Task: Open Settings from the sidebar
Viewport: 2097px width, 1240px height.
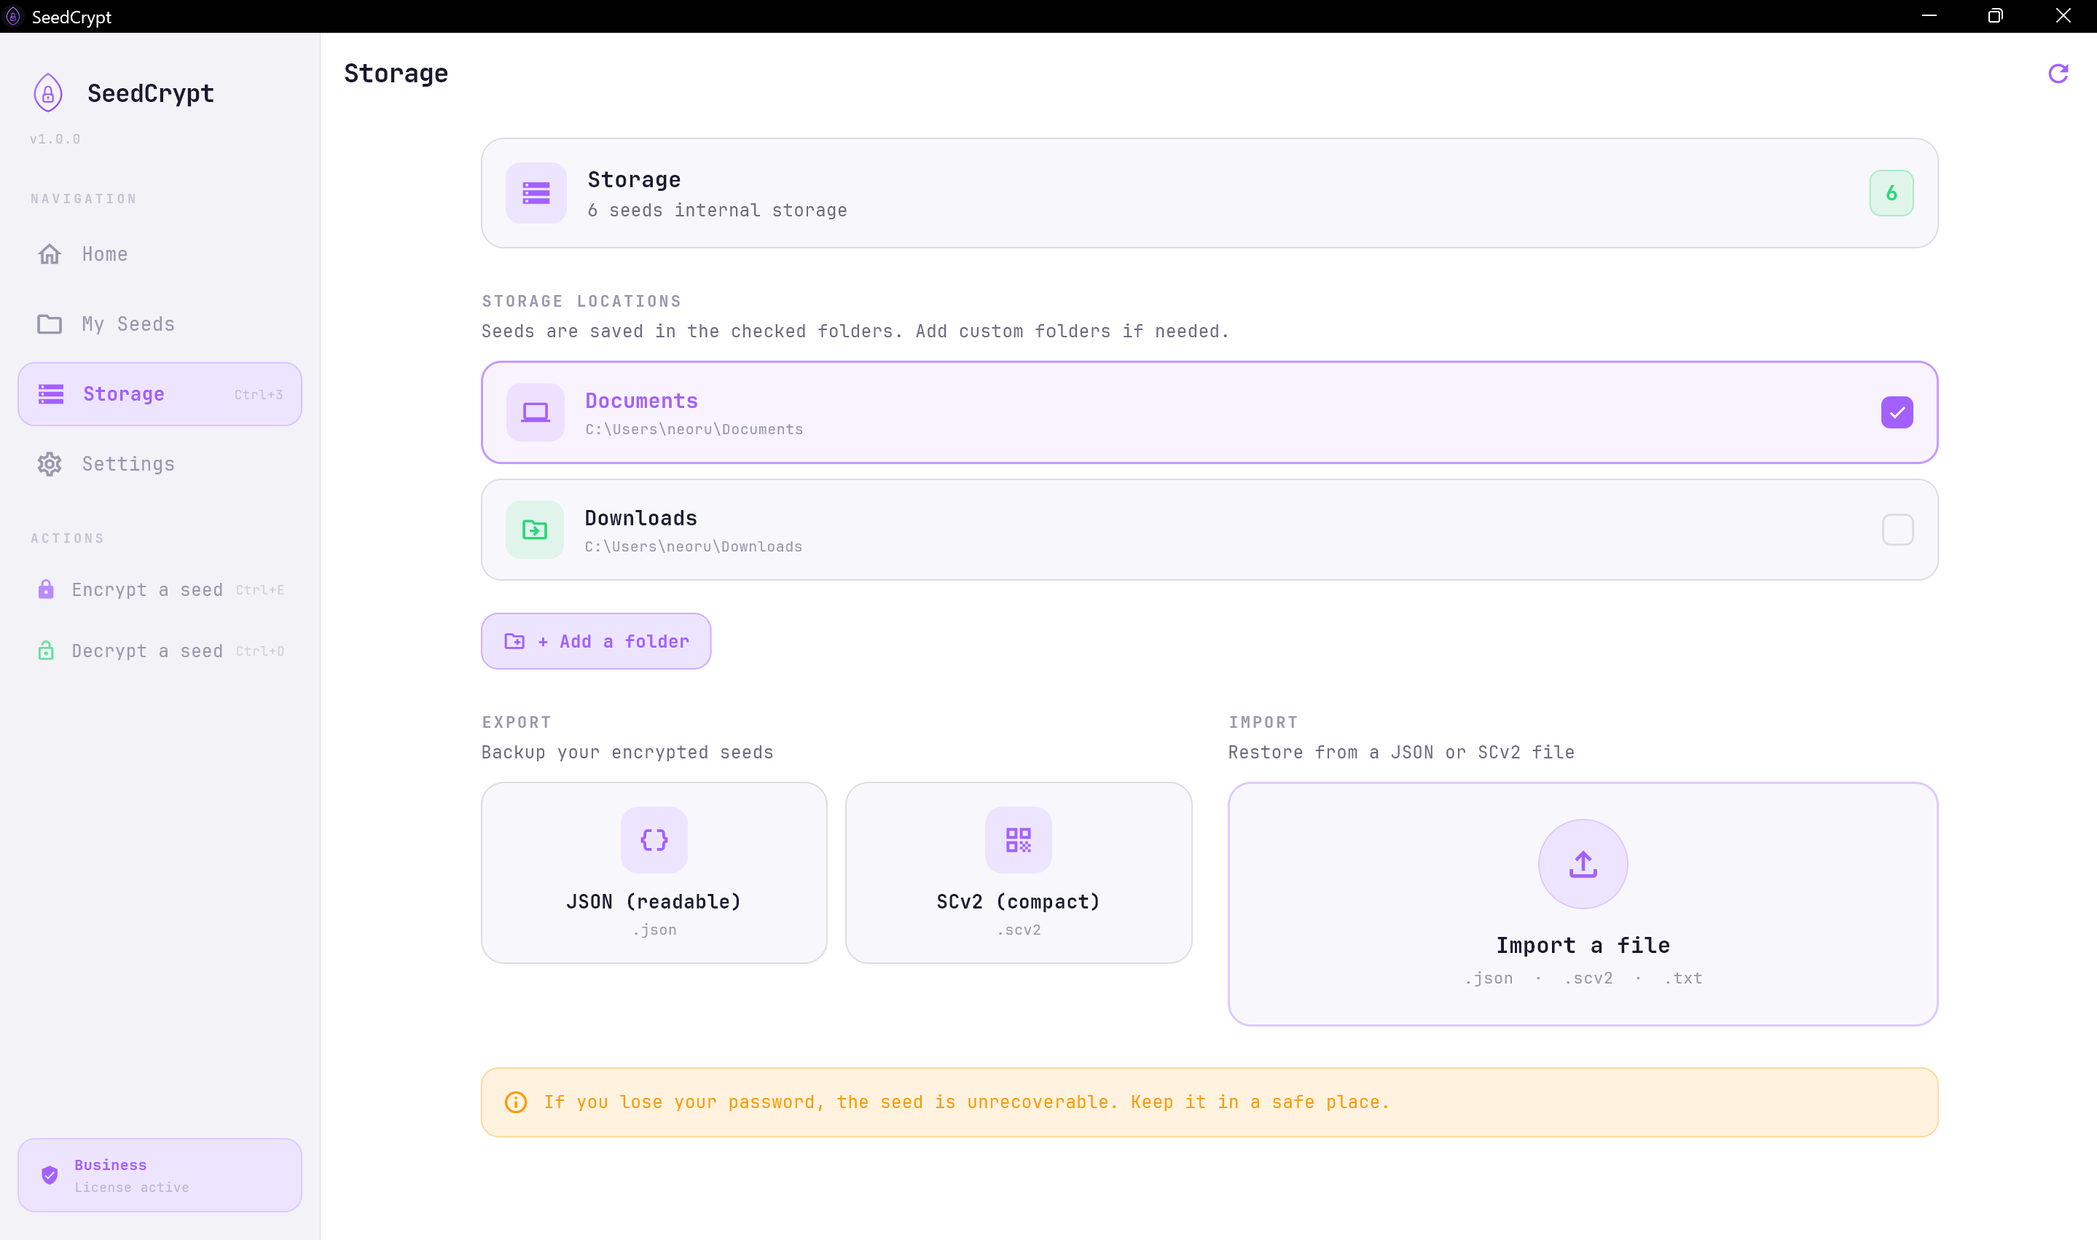Action: tap(128, 464)
